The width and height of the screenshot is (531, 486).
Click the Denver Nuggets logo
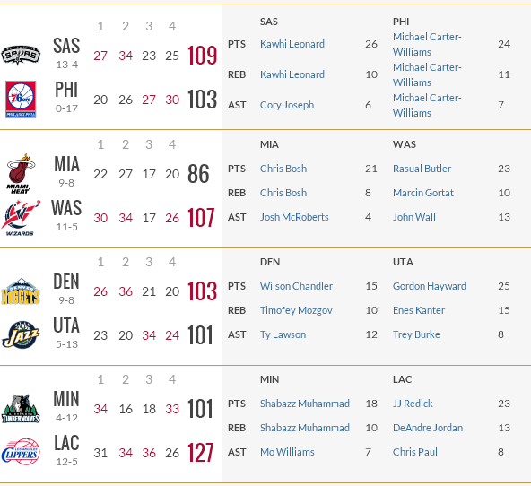click(x=21, y=291)
